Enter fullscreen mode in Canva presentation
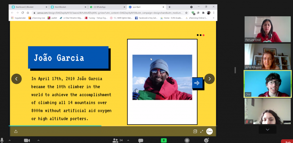 click(x=202, y=131)
